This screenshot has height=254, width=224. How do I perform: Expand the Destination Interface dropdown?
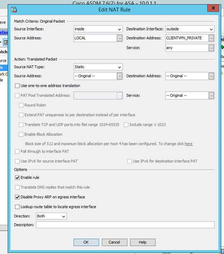pos(189,29)
